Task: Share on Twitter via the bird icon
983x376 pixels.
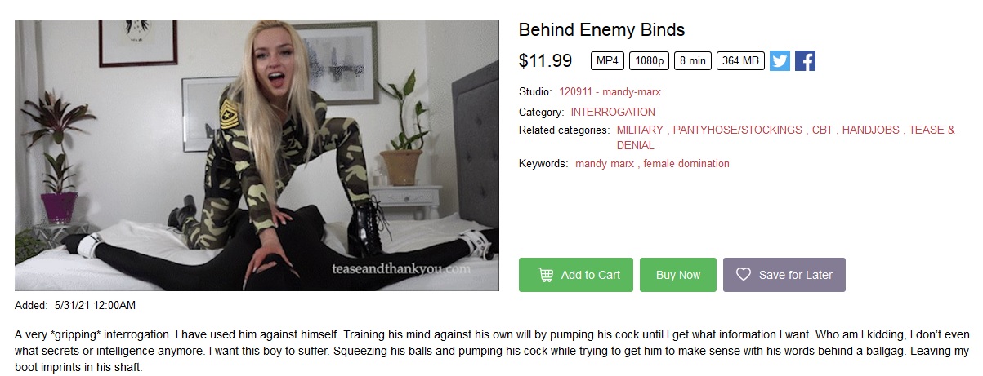Action: (780, 61)
